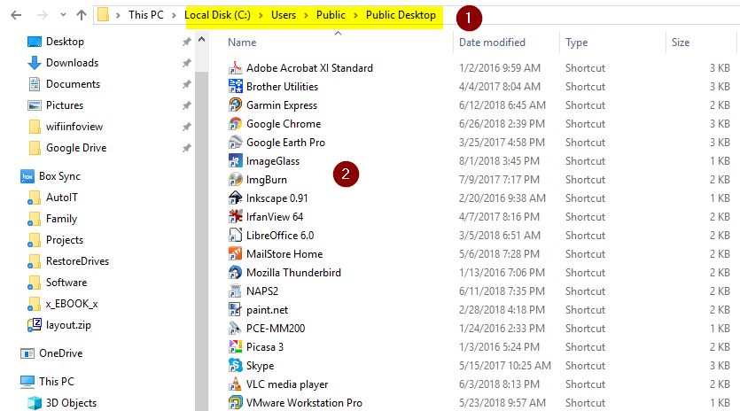The width and height of the screenshot is (740, 411).
Task: Unpin Desktop using its pin icon
Action: click(x=186, y=42)
